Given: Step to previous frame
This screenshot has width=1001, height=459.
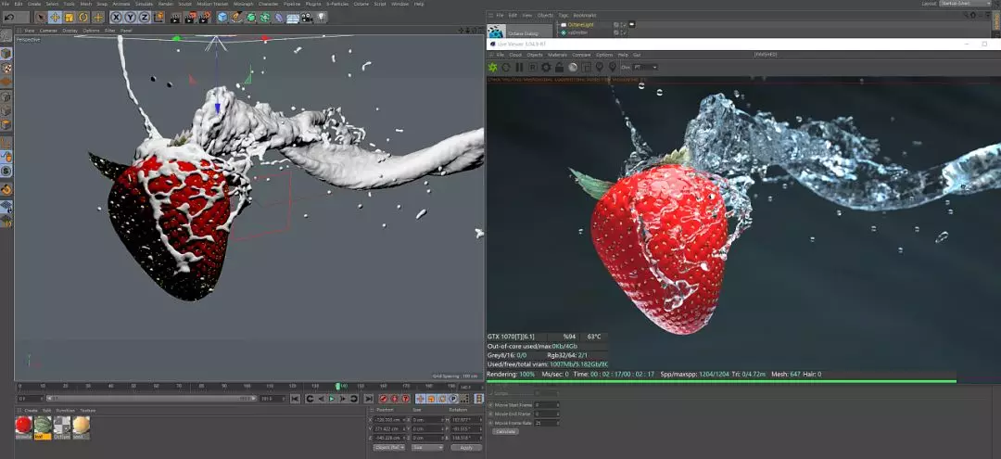Looking at the screenshot, I should (321, 399).
